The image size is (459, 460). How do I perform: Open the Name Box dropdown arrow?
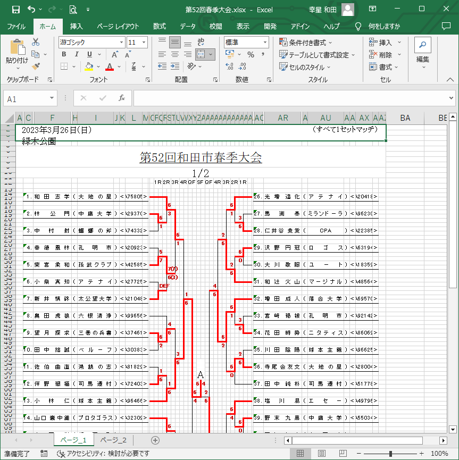(x=52, y=98)
